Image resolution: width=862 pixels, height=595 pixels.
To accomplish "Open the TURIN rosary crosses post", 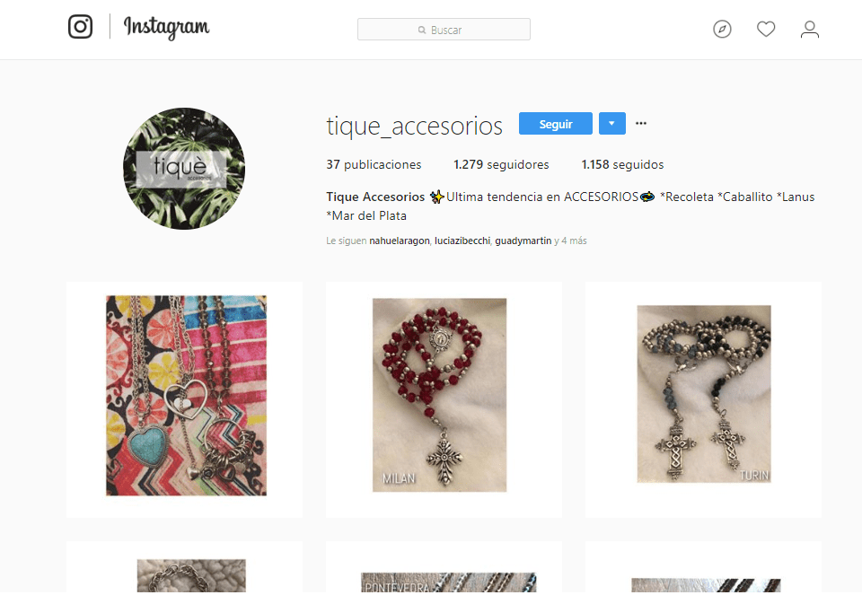I will [703, 399].
